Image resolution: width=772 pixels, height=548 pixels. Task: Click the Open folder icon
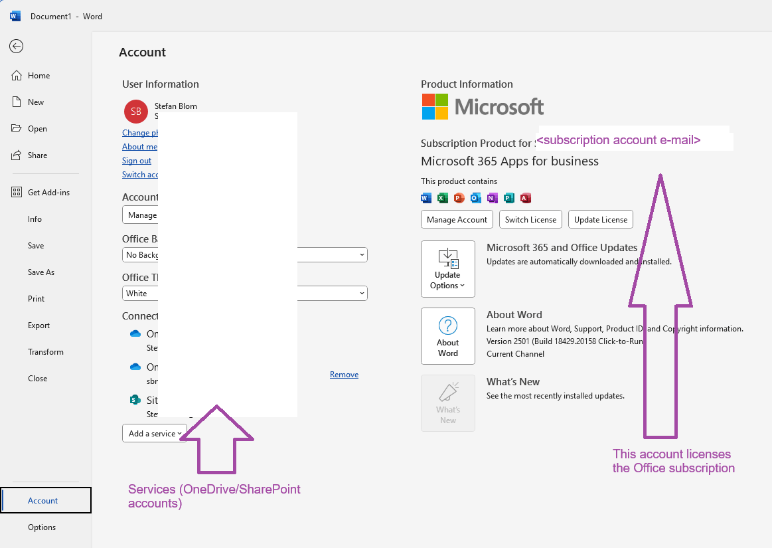click(17, 128)
